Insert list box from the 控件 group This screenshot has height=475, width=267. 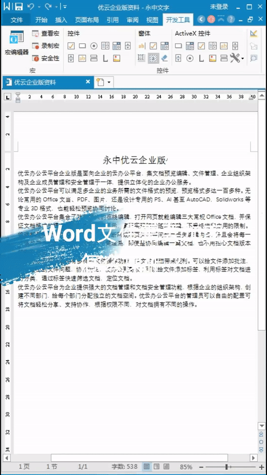105,46
